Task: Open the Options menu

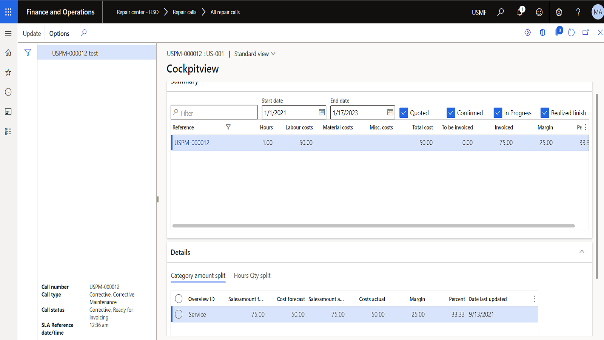Action: pyautogui.click(x=59, y=33)
